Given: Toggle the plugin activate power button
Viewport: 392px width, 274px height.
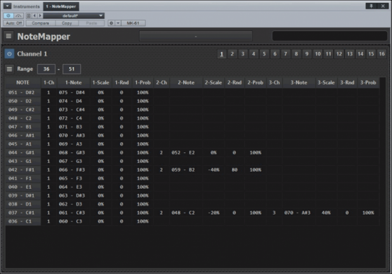Looking at the screenshot, I should coord(8,15).
